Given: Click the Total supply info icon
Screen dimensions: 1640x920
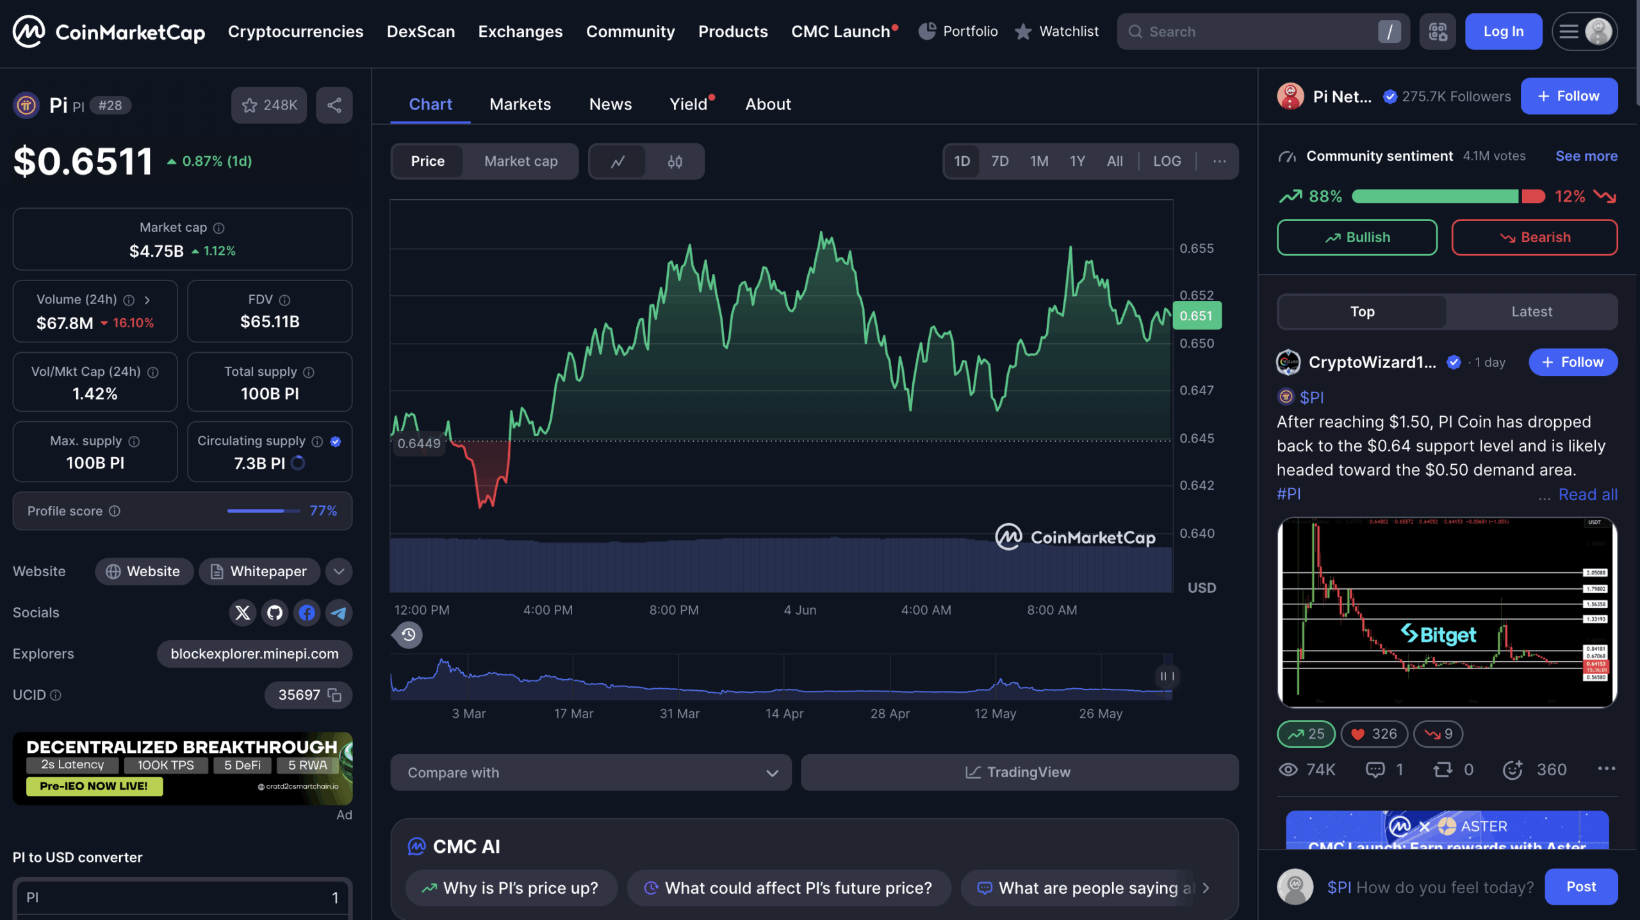Looking at the screenshot, I should point(309,372).
